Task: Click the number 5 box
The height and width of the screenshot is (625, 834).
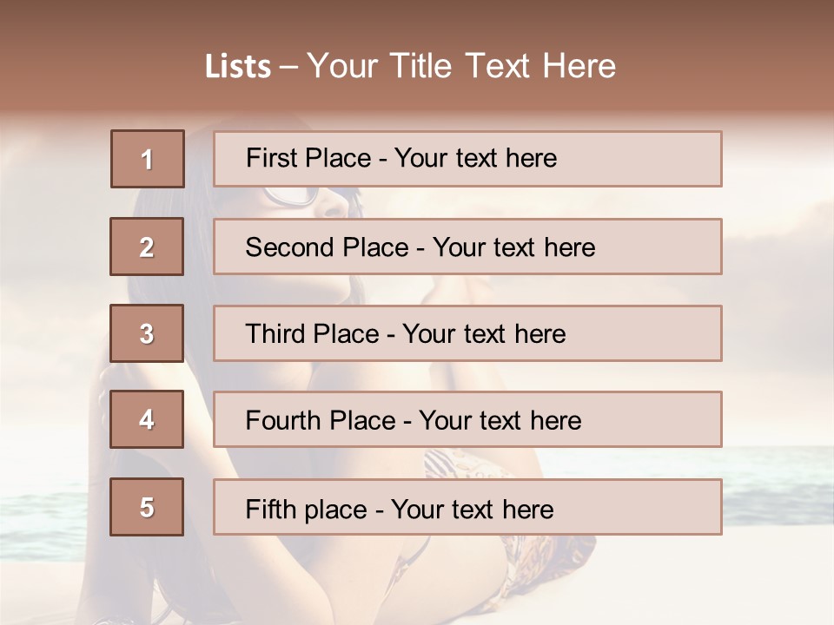Action: (147, 507)
